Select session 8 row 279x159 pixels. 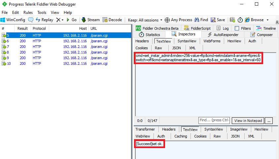[65, 52]
